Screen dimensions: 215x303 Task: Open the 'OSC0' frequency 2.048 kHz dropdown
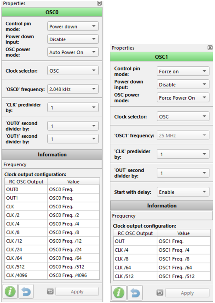(x=73, y=89)
